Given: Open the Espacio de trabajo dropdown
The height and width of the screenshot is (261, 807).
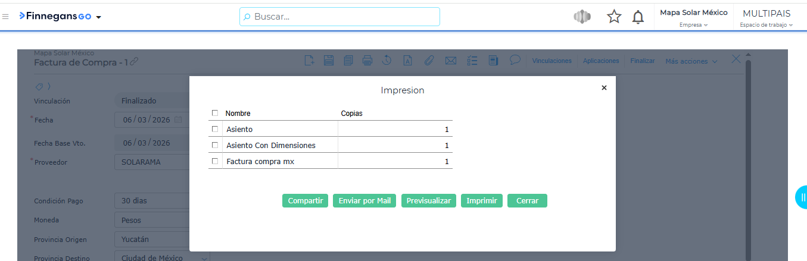Looking at the screenshot, I should [x=766, y=25].
